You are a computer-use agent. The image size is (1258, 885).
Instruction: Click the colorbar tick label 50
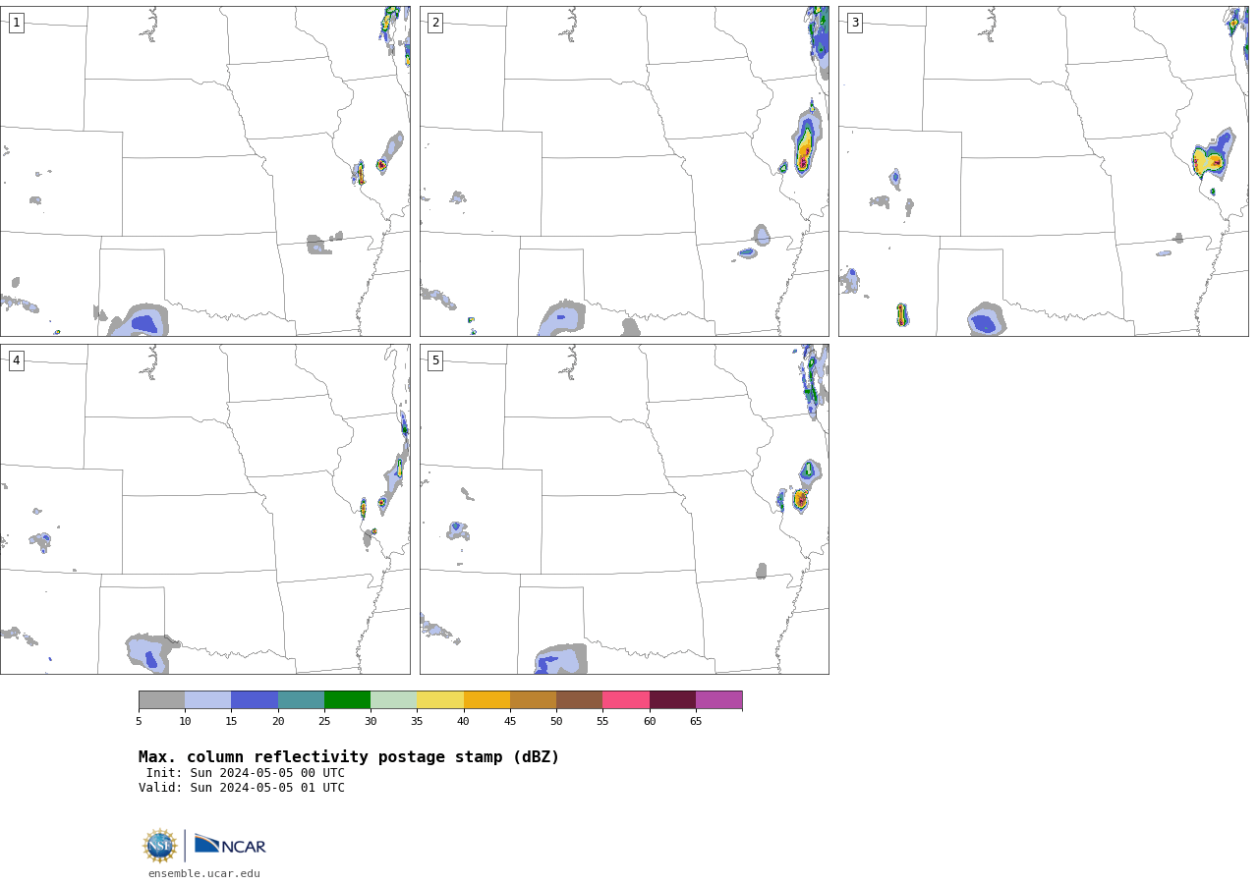556,722
